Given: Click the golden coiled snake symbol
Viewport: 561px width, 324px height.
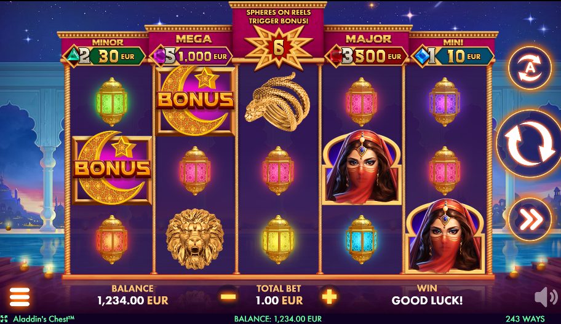Looking at the screenshot, I should tap(277, 101).
